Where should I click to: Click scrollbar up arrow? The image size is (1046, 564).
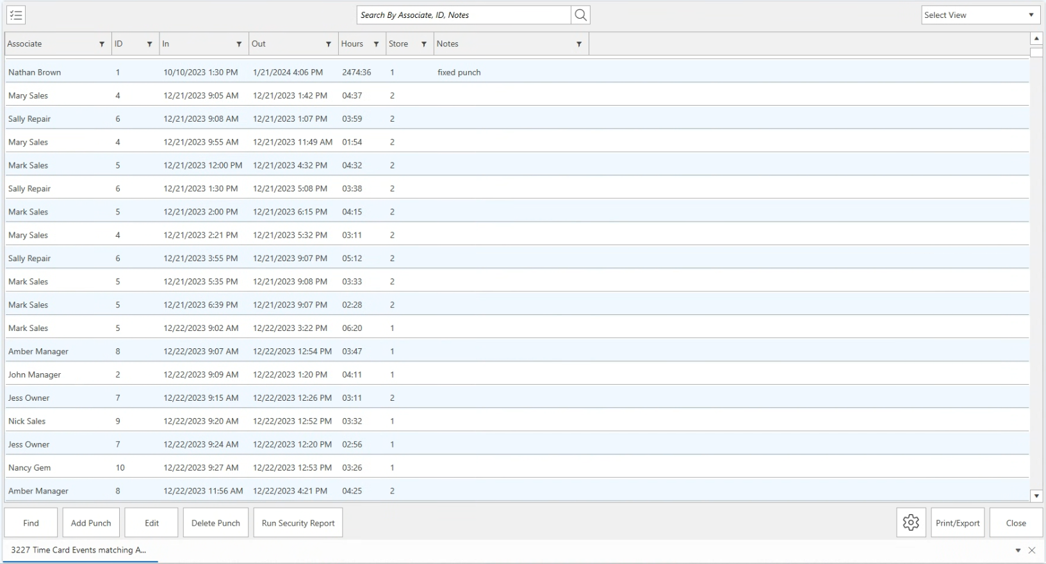click(1036, 38)
